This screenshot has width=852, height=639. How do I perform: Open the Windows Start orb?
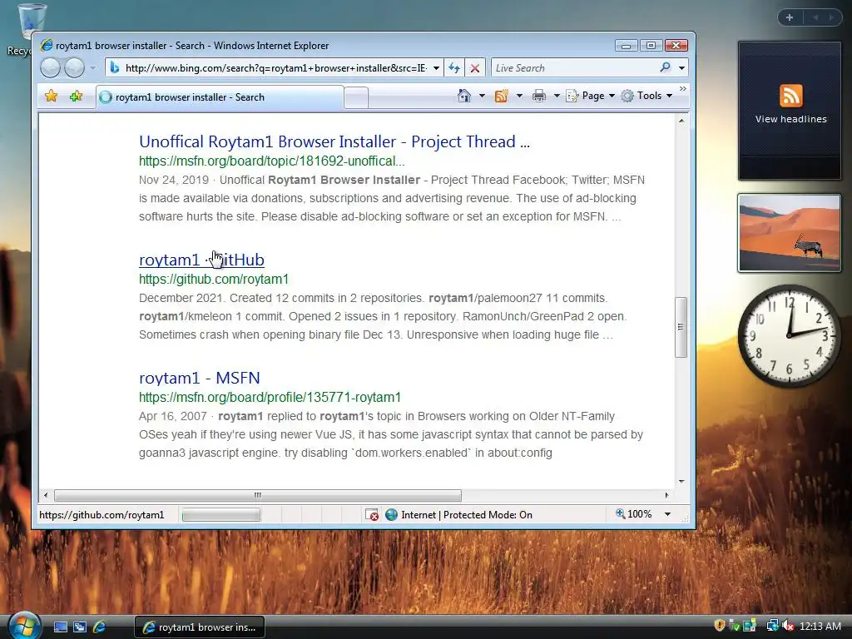(24, 626)
